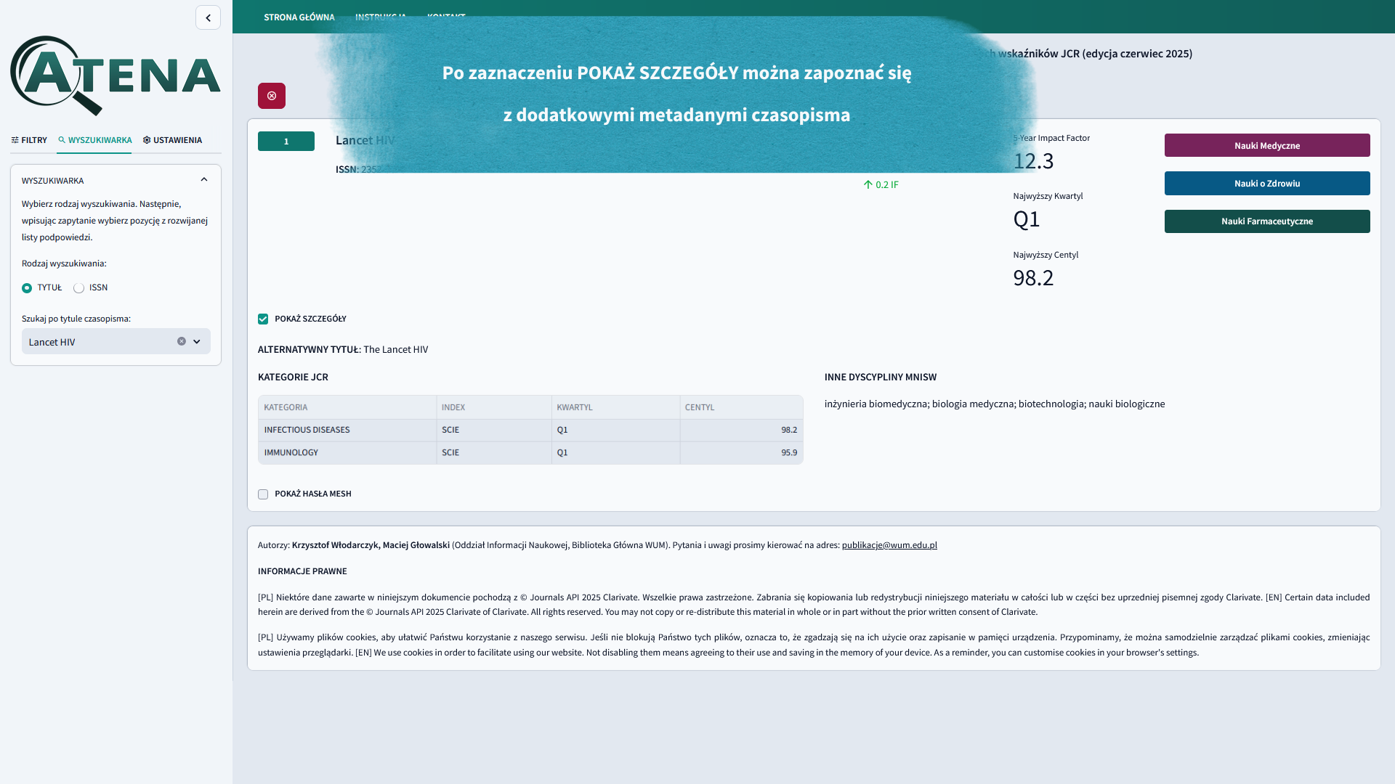Click the 95.9 centyl table cell
The width and height of the screenshot is (1395, 784).
742,452
